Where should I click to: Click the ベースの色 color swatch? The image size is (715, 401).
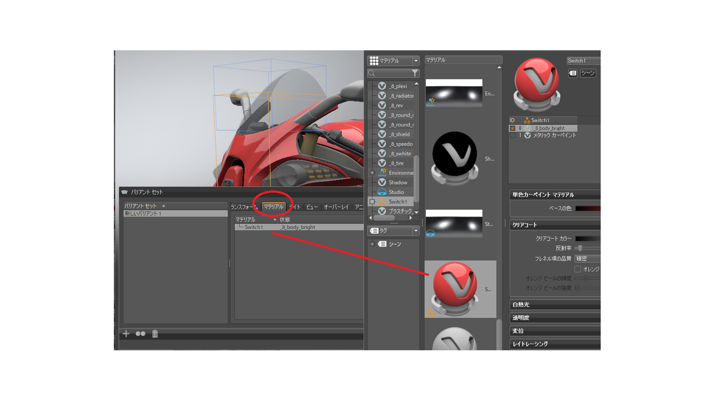587,208
